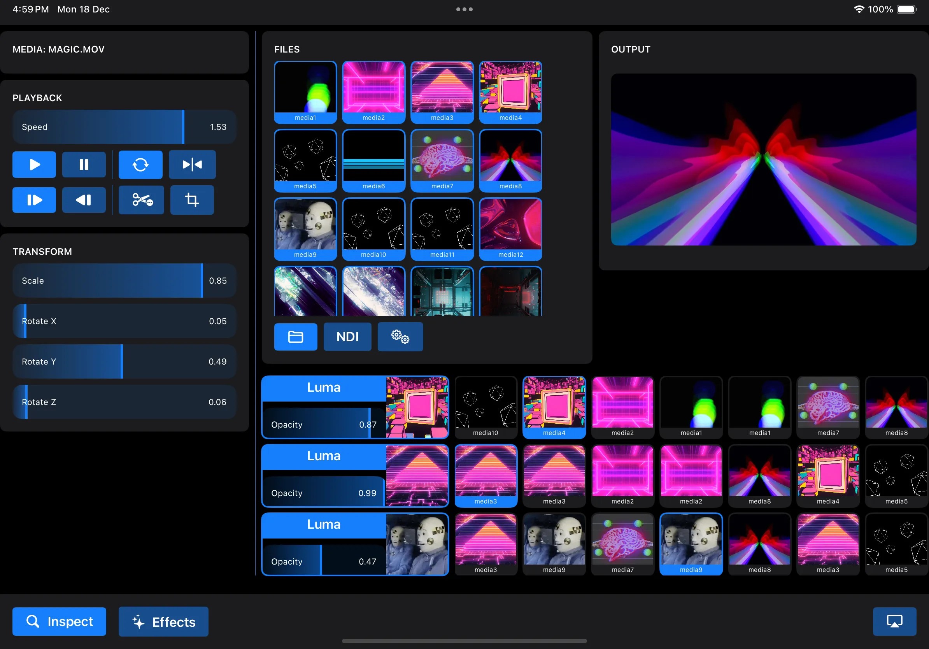Open the file browser folder icon

(295, 337)
